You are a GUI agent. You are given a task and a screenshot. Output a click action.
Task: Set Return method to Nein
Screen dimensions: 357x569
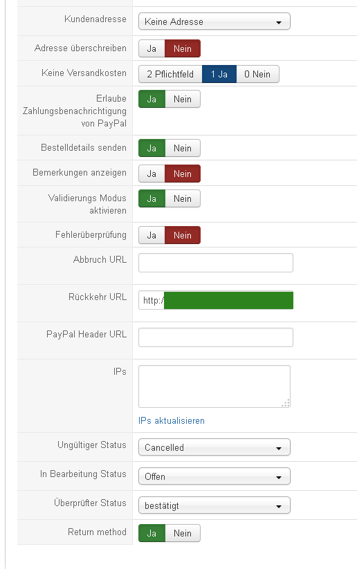(x=183, y=534)
